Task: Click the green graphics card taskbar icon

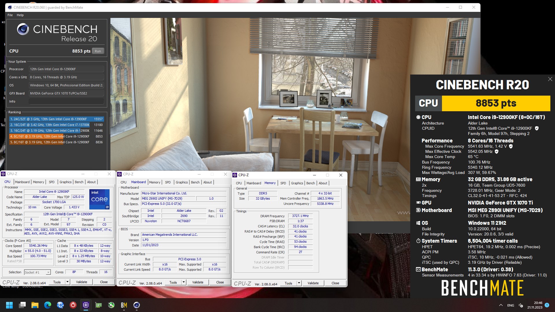Action: (99, 305)
